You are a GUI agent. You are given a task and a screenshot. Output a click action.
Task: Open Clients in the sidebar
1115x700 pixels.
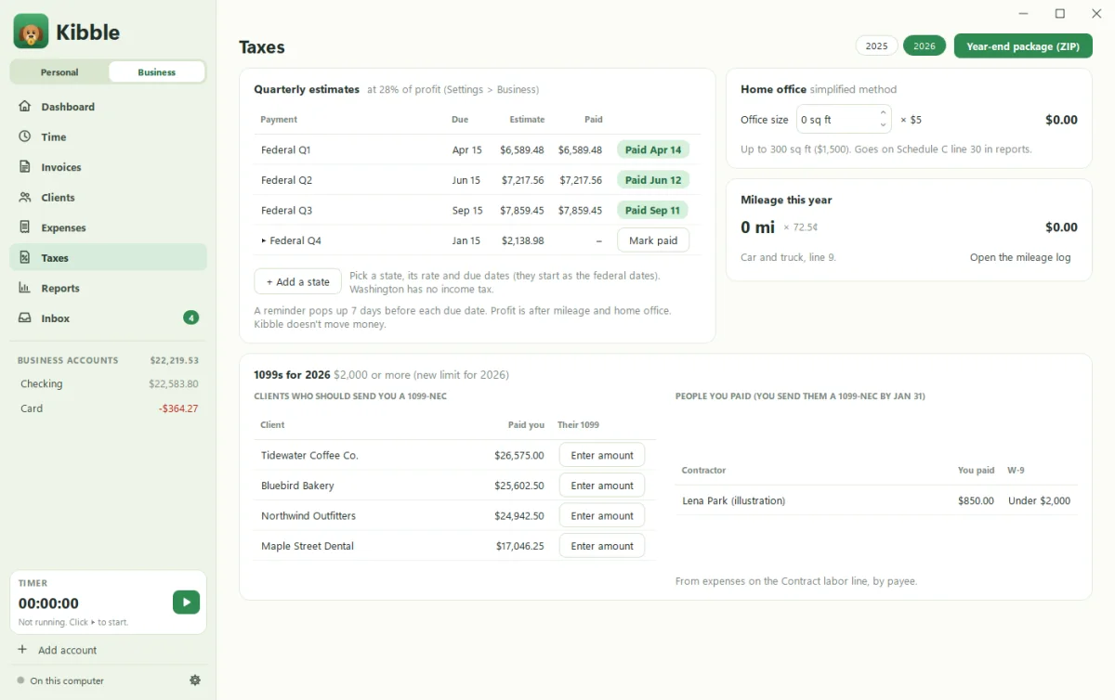[108, 198]
